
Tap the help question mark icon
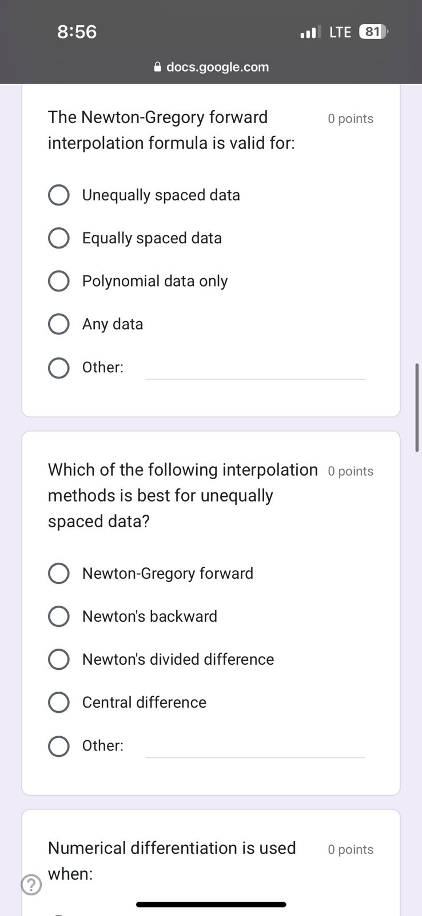[31, 885]
